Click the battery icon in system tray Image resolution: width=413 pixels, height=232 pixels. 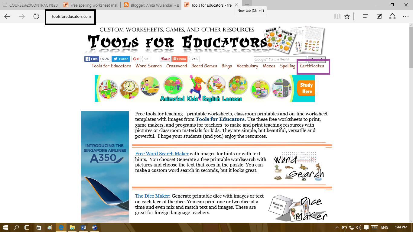coord(344,227)
